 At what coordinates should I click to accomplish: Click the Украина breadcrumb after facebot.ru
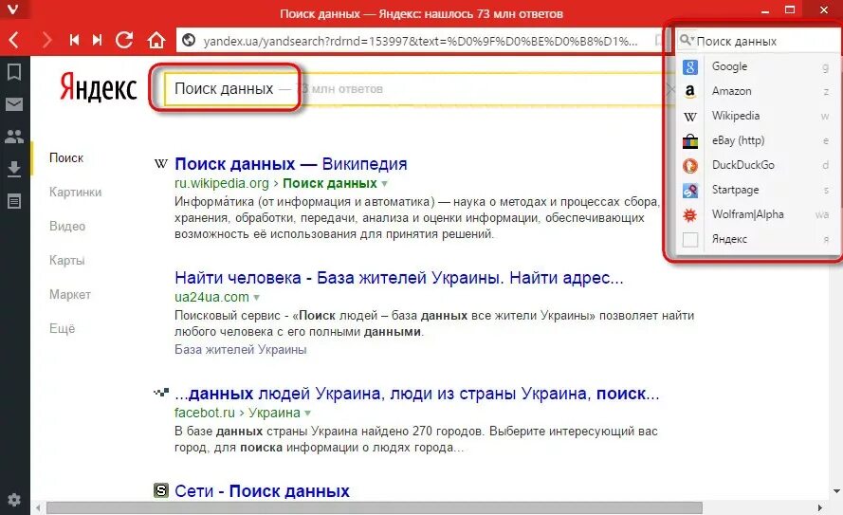[x=274, y=413]
